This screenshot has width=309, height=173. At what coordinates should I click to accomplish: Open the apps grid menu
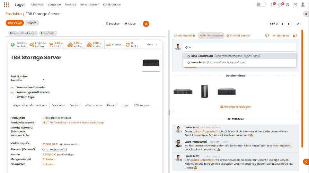6,5
